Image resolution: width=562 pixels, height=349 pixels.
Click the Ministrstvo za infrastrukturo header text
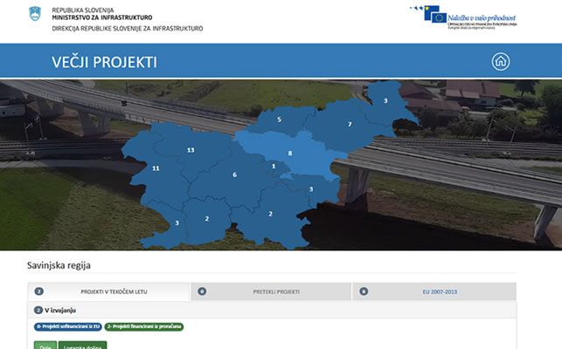click(x=101, y=16)
